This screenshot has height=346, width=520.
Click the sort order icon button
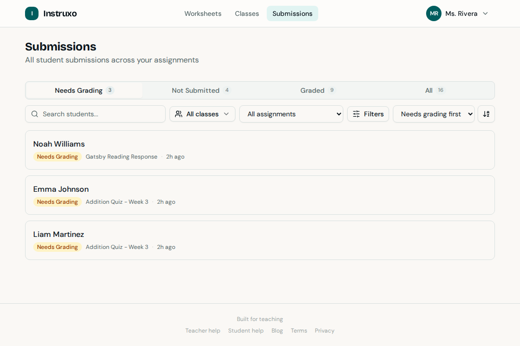tap(486, 114)
